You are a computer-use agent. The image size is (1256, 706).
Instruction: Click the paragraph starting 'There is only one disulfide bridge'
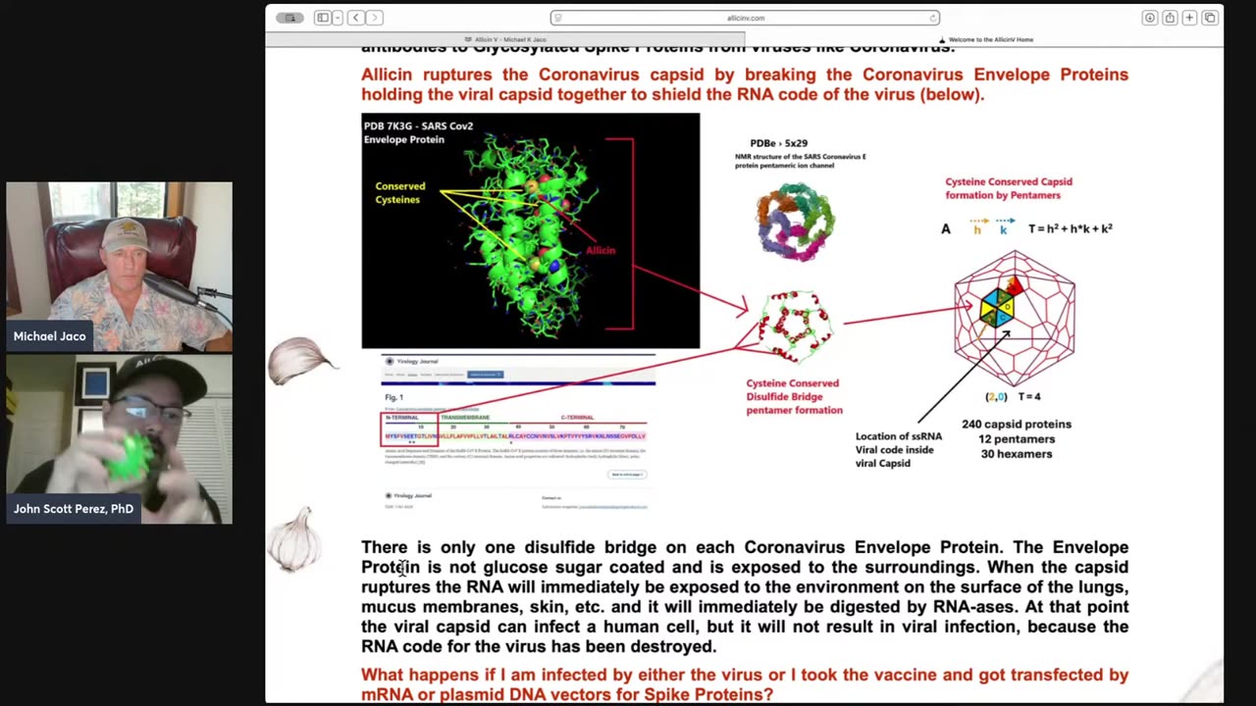(x=745, y=596)
